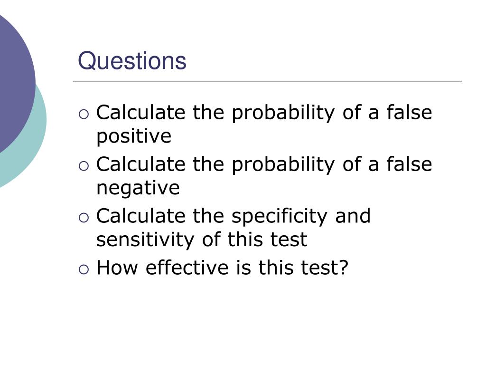This screenshot has width=486, height=365.
Task: Click the word 'false' in first bullet
Action: click(x=409, y=112)
